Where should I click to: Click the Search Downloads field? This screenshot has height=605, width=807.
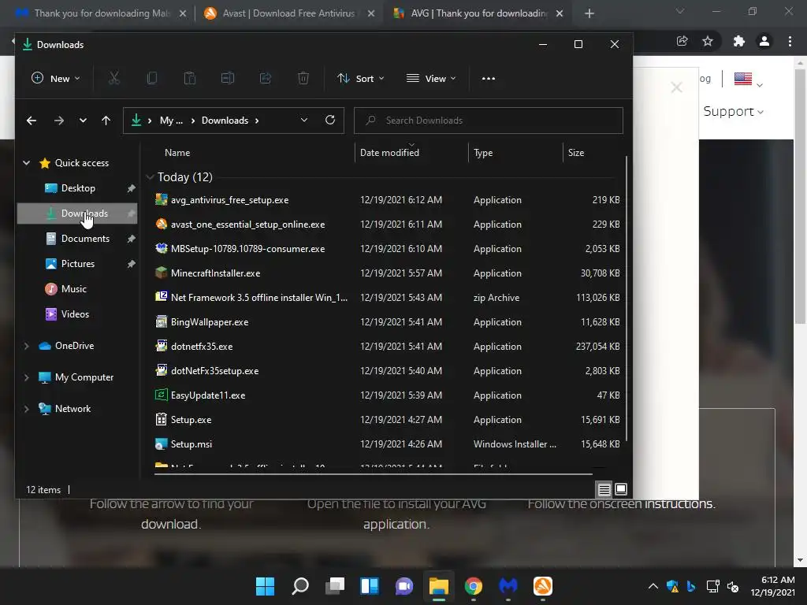point(489,121)
